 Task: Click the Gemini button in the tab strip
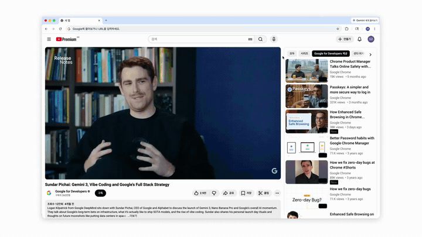(x=365, y=20)
